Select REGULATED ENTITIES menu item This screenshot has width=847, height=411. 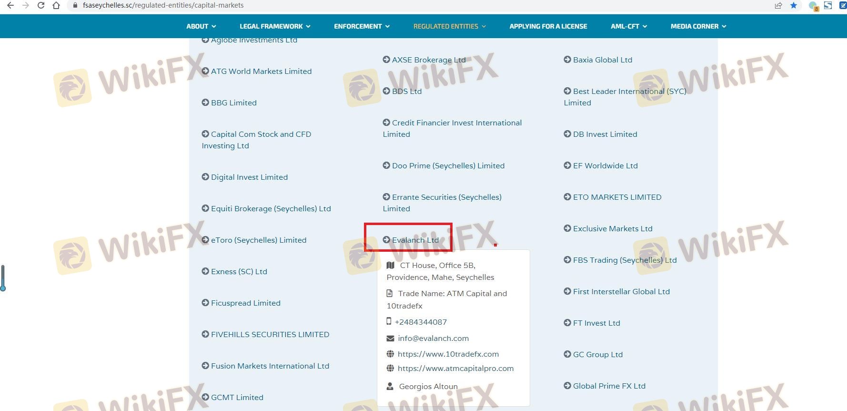click(x=449, y=26)
